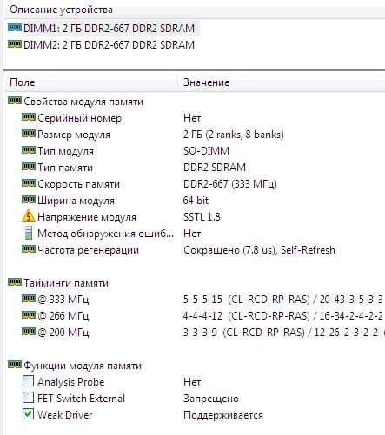Select value 2 ГБ (2 ranks, 8 banks)
The height and width of the screenshot is (435, 385).
tap(234, 135)
